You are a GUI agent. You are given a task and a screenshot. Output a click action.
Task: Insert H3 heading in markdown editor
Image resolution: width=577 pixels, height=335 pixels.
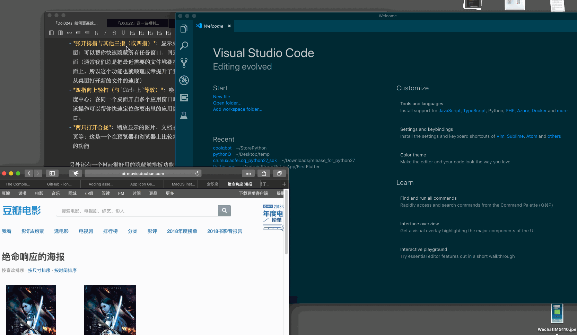150,33
